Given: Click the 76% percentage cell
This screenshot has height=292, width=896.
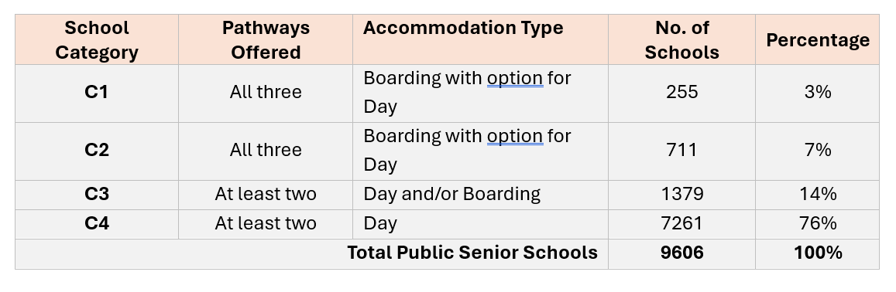Looking at the screenshot, I should pos(817,223).
